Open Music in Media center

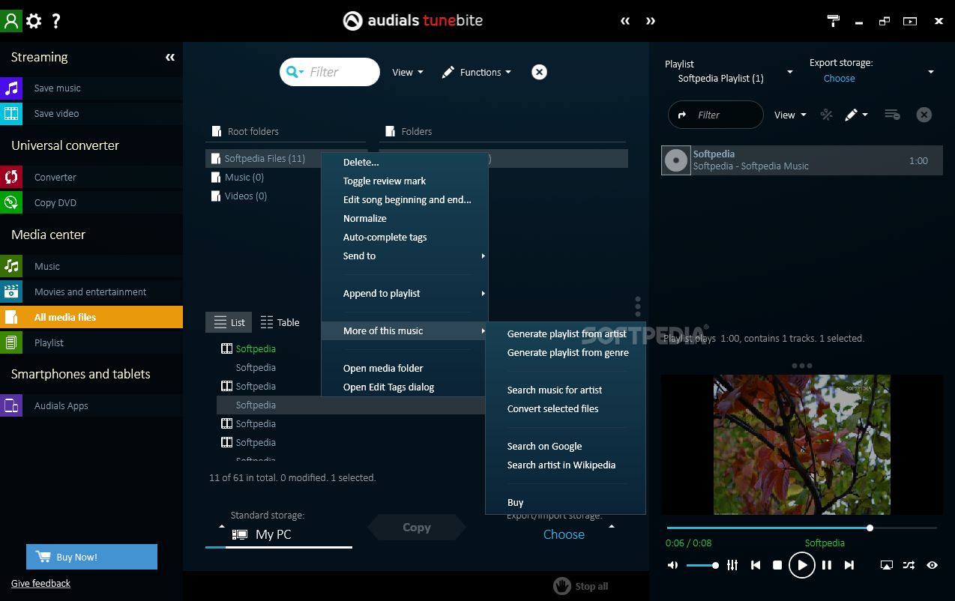91,266
